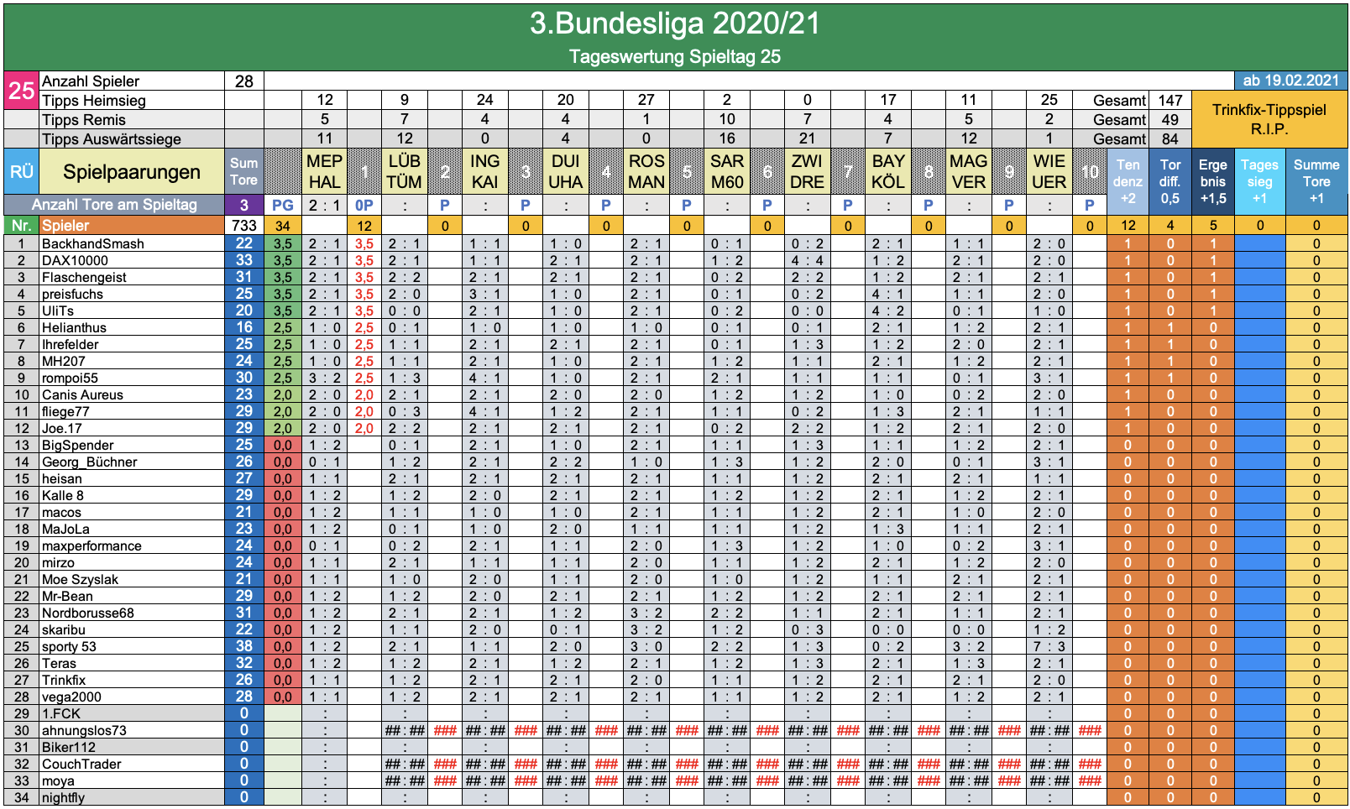The image size is (1350, 809).
Task: Select the 'Tor diff. 0,5' column header
Action: pos(1170,182)
